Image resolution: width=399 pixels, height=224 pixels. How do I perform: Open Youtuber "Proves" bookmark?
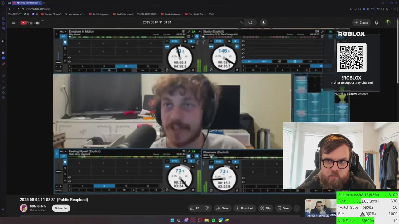click(52, 14)
